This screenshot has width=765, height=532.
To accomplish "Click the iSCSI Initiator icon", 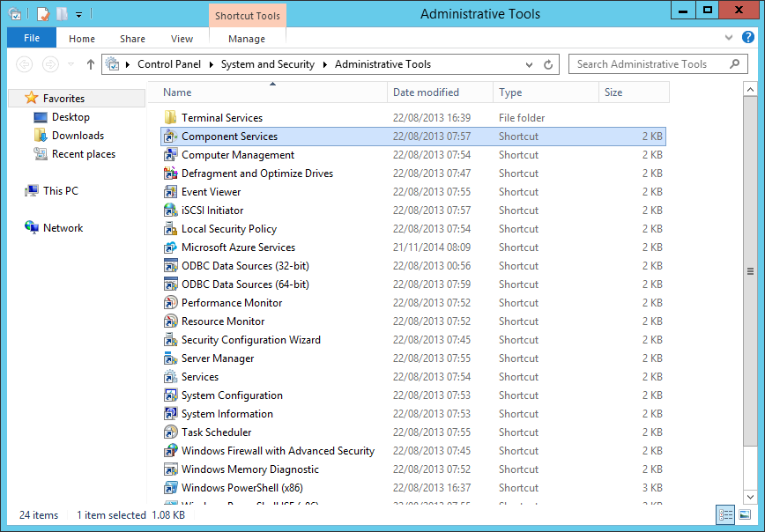I will (171, 211).
